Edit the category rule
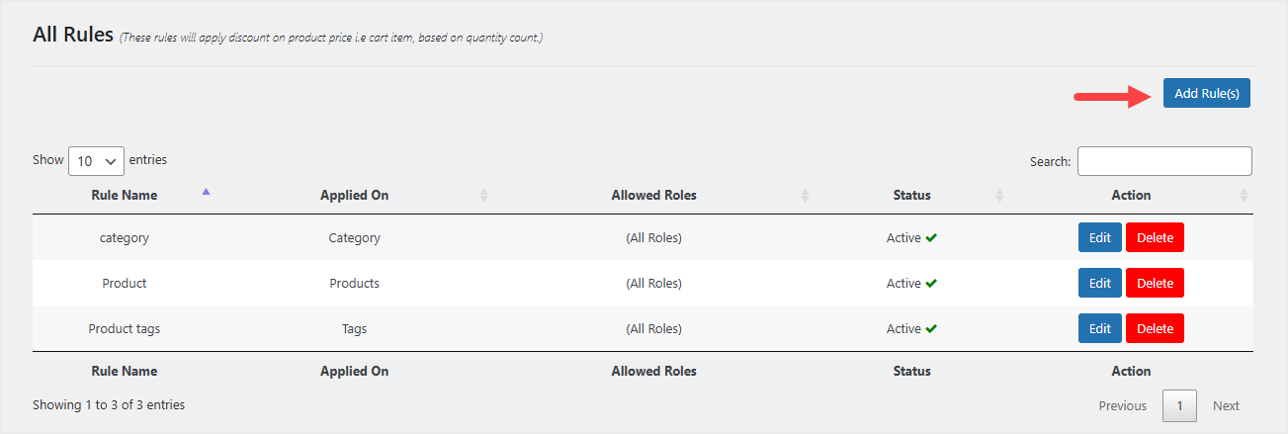Image resolution: width=1288 pixels, height=434 pixels. [x=1099, y=238]
